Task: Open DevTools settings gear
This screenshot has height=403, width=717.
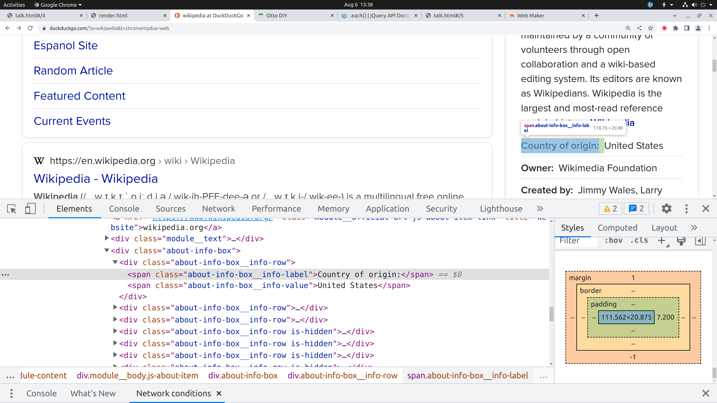Action: pyautogui.click(x=666, y=209)
